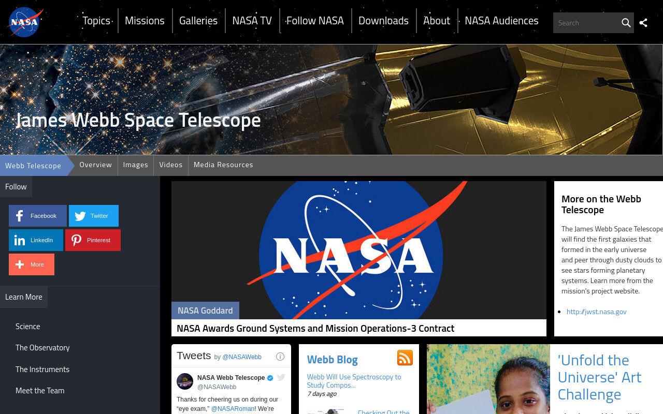Open @NASAWebb link in Tweets header

(x=242, y=357)
